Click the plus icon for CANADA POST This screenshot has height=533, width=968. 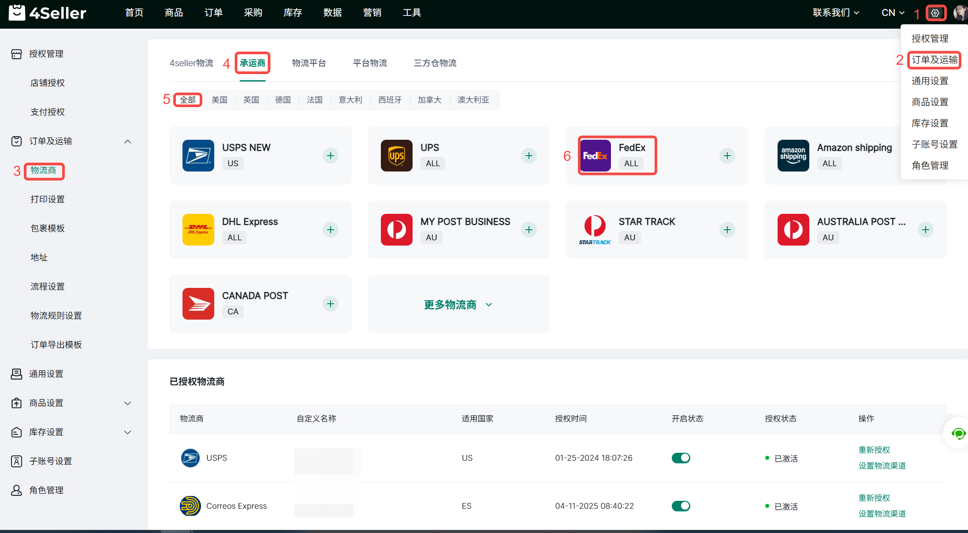[x=331, y=304]
